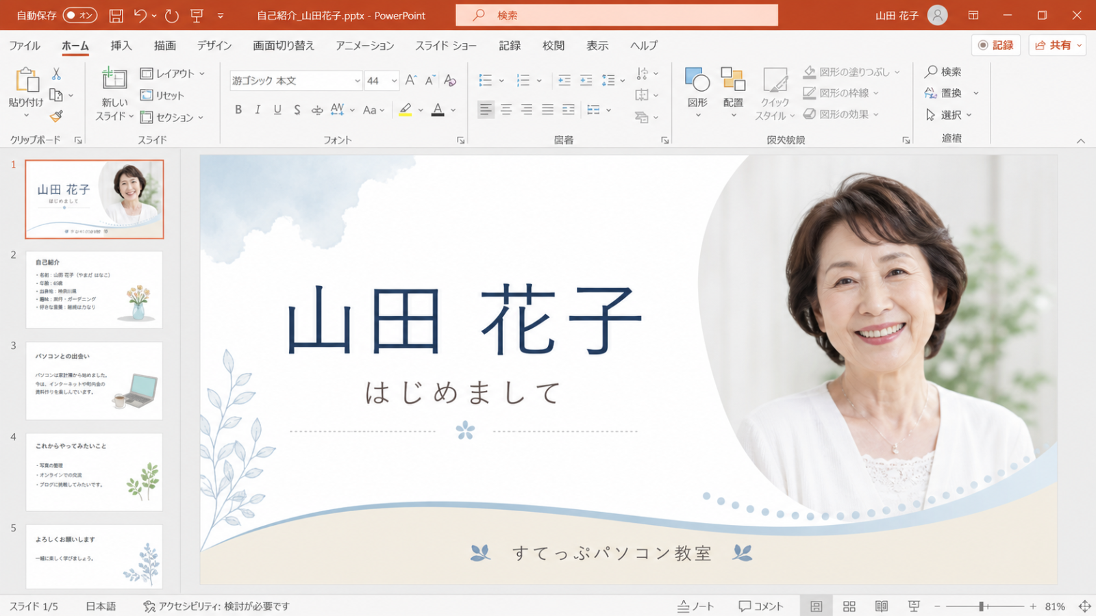Adjust the zoom slider handle
The height and width of the screenshot is (616, 1096).
tap(982, 606)
